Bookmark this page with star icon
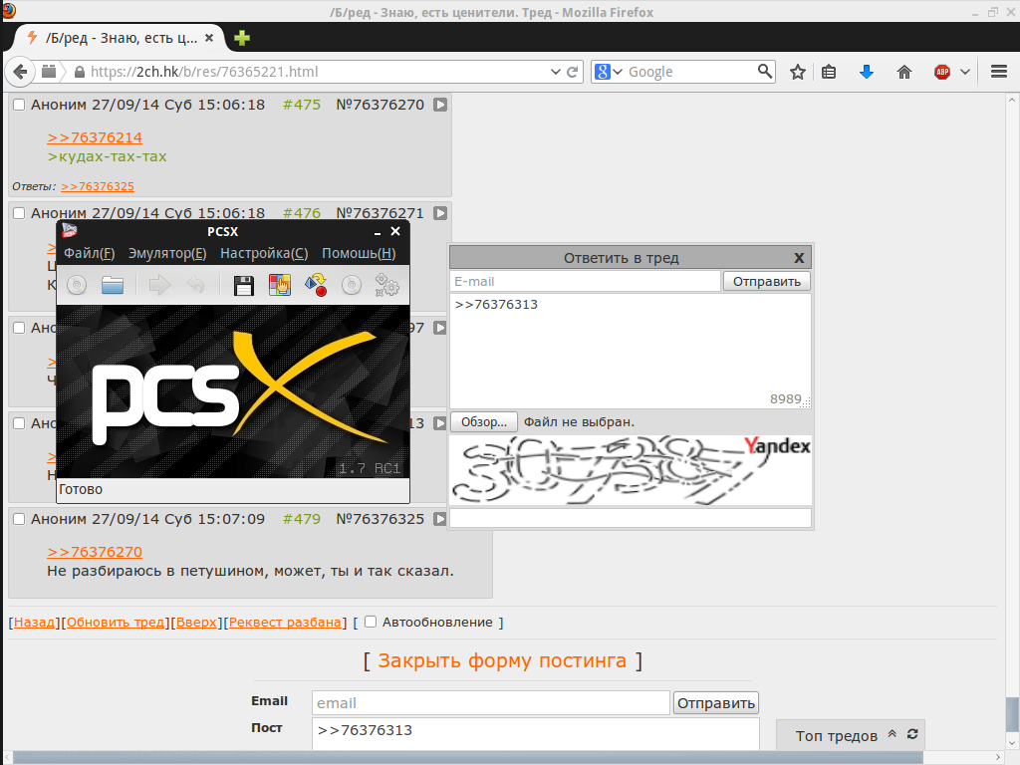The image size is (1020, 765). point(798,72)
